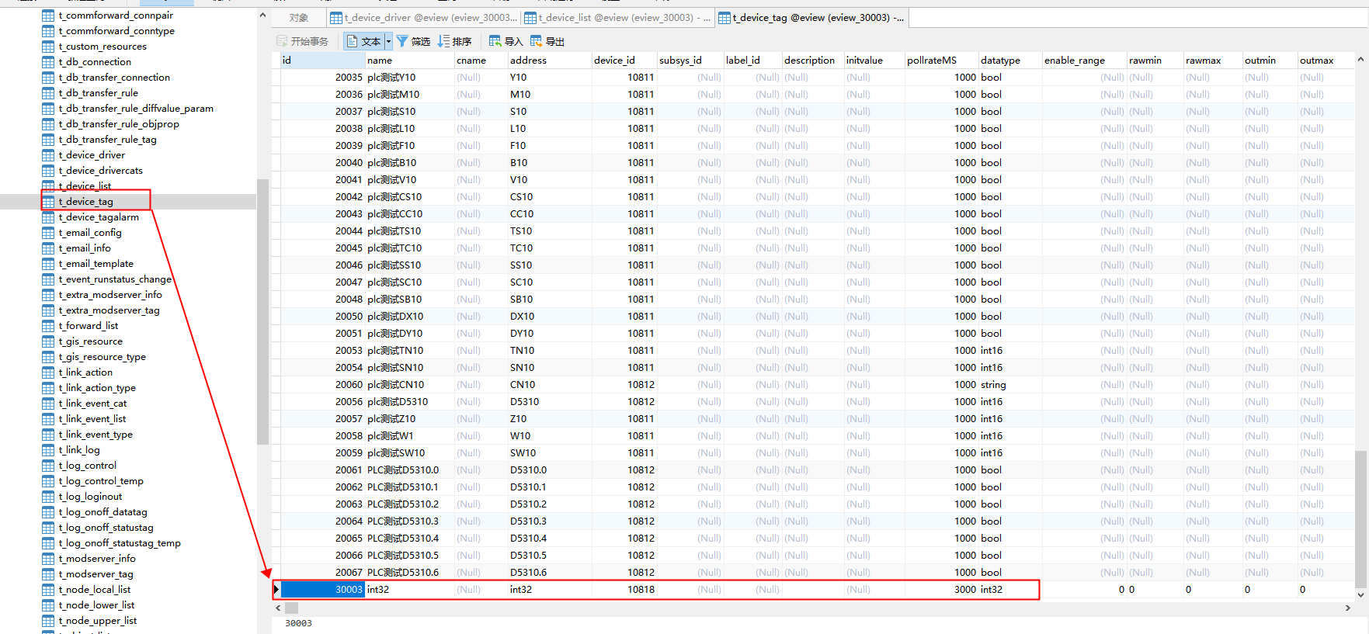This screenshot has width=1369, height=634.
Task: Select t_db_transfer_rule_diffvalue_param in the tree
Action: point(136,109)
